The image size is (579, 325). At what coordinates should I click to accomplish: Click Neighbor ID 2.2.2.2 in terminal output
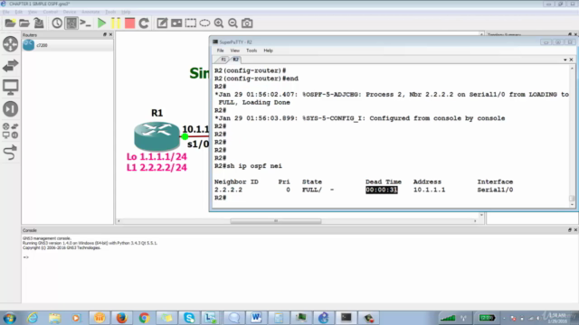click(x=228, y=190)
